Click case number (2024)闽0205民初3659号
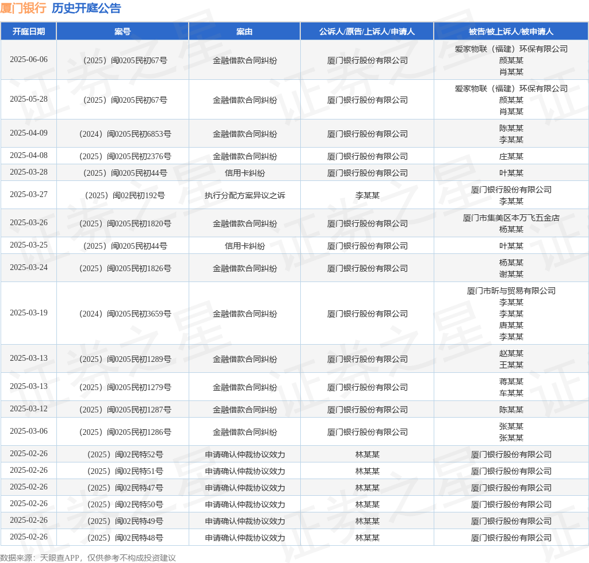Image resolution: width=589 pixels, height=563 pixels. (125, 314)
